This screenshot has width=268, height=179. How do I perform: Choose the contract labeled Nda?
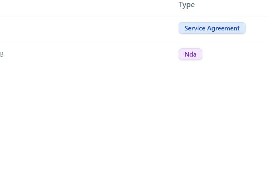coord(190,54)
